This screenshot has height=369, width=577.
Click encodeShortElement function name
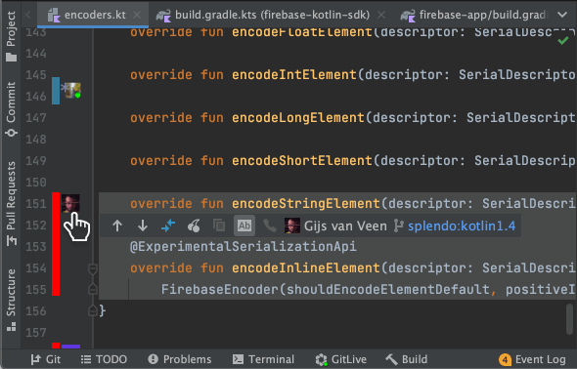(x=302, y=161)
